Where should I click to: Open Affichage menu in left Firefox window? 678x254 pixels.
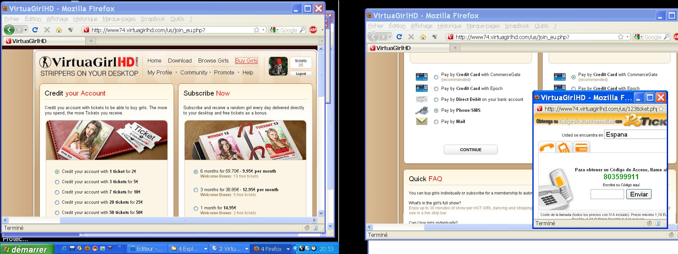point(57,19)
